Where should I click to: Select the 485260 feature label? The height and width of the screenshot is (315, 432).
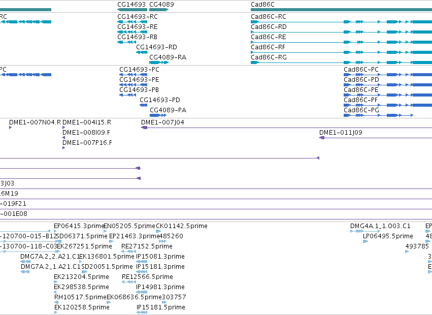(171, 236)
